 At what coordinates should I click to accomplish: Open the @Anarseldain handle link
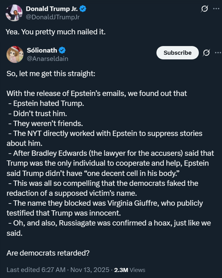pos(47,58)
